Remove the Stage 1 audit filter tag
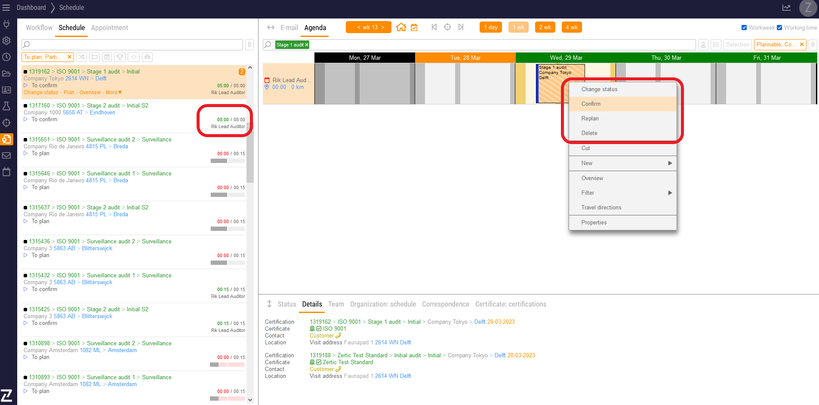The height and width of the screenshot is (405, 819). point(307,45)
